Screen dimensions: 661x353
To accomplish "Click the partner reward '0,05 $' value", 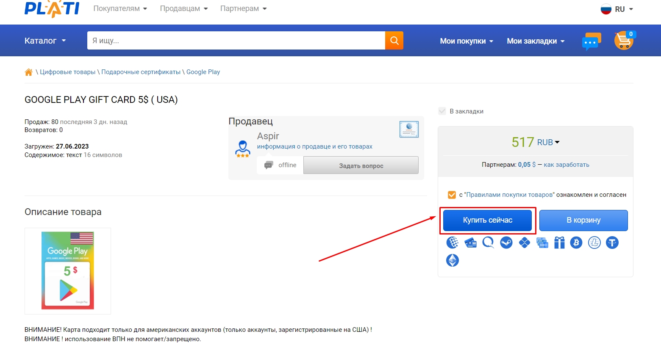I will [x=527, y=165].
